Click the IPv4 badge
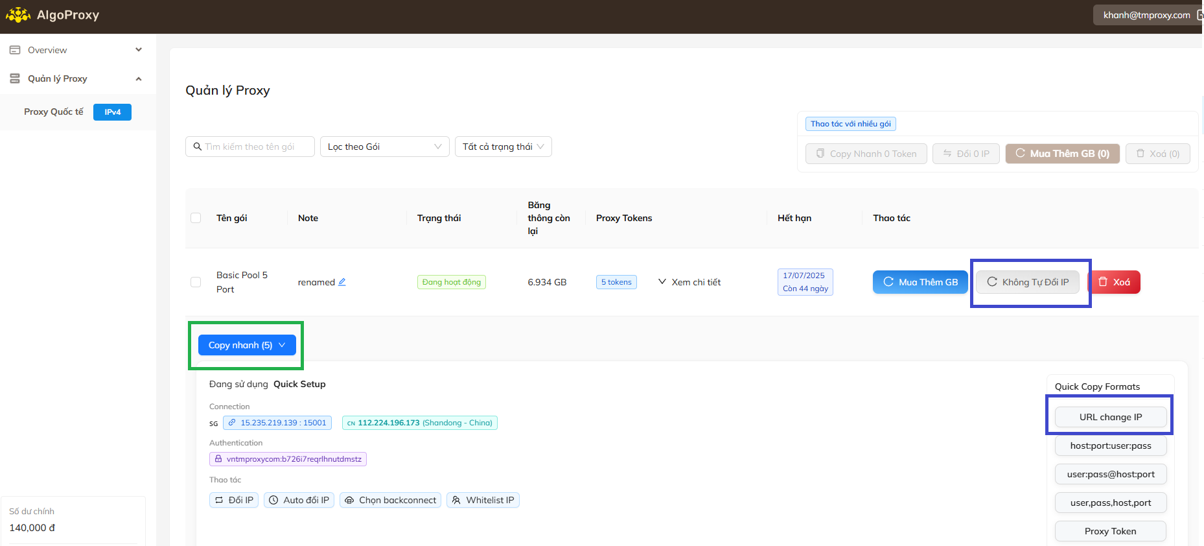Viewport: 1204px width, 546px height. click(x=112, y=112)
